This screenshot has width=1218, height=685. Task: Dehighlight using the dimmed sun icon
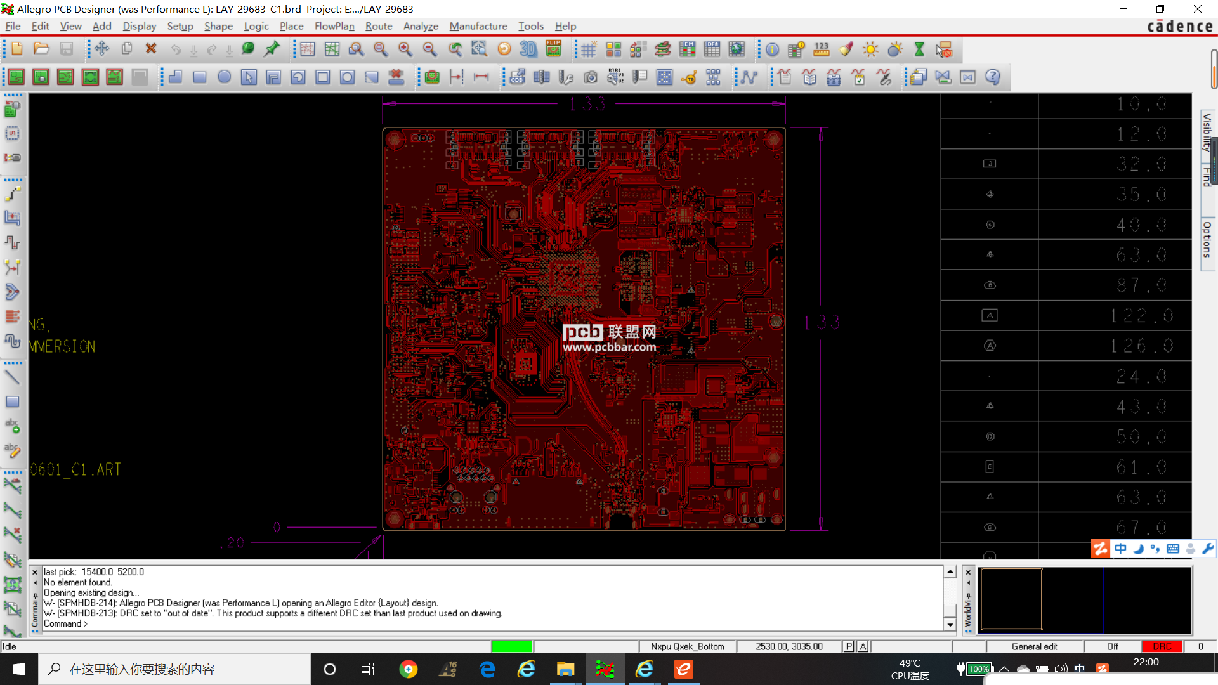(x=895, y=49)
